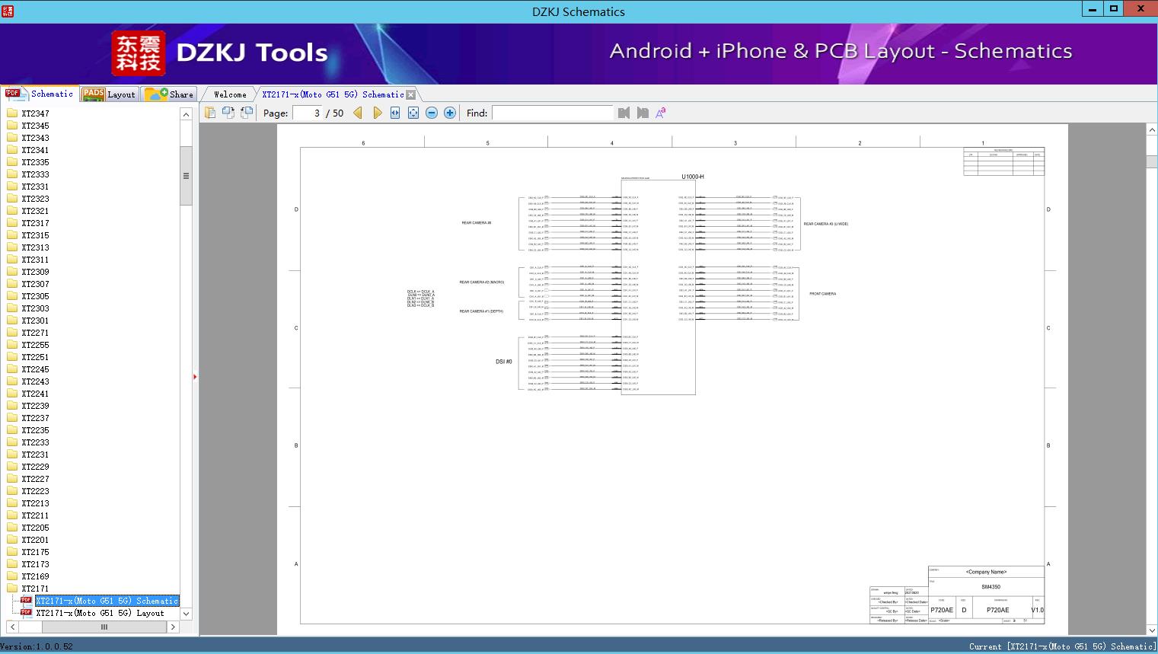Go to next page arrow
Image resolution: width=1158 pixels, height=654 pixels.
click(377, 113)
